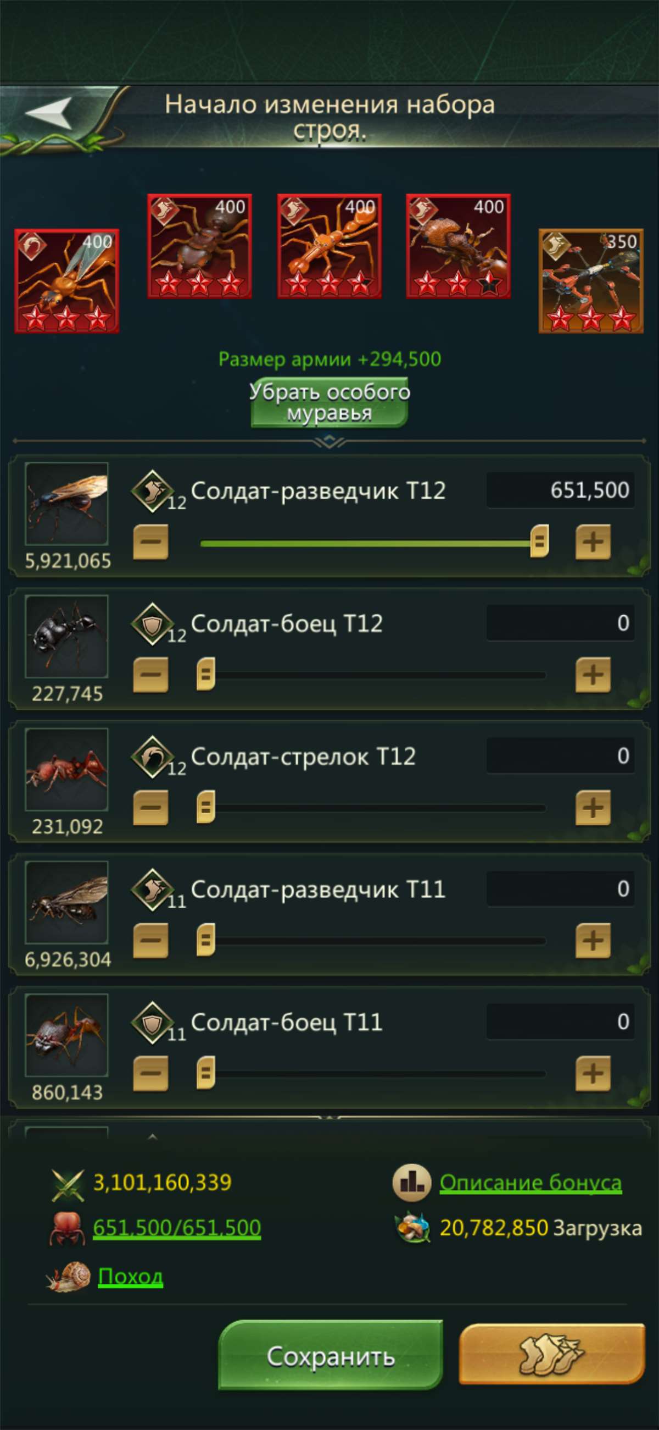Click the crossed-swords power icon
This screenshot has height=1430, width=659.
pos(69,1182)
